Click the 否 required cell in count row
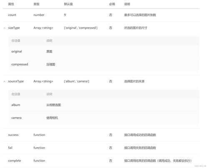Screen dimensions: 208x168 click(x=110, y=15)
